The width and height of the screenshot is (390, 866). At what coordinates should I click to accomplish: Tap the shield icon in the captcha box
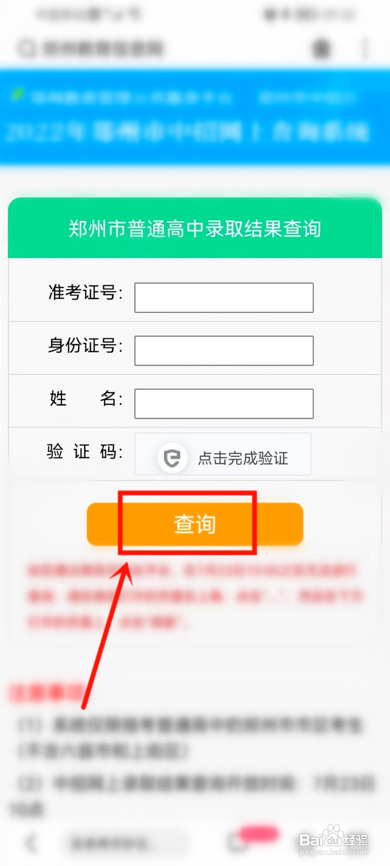(x=172, y=458)
